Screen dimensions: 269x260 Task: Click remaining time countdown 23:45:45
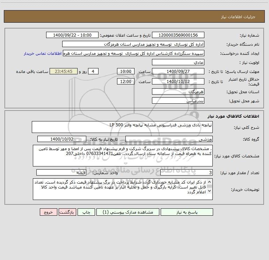[x=64, y=71]
